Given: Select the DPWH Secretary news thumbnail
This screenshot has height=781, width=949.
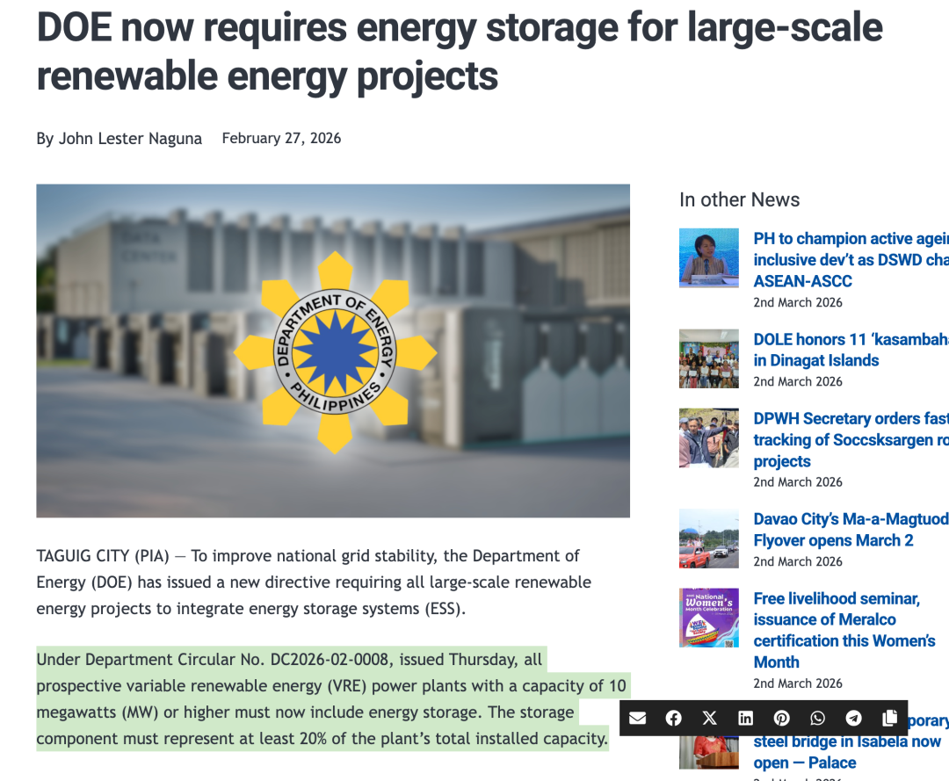Looking at the screenshot, I should click(709, 438).
